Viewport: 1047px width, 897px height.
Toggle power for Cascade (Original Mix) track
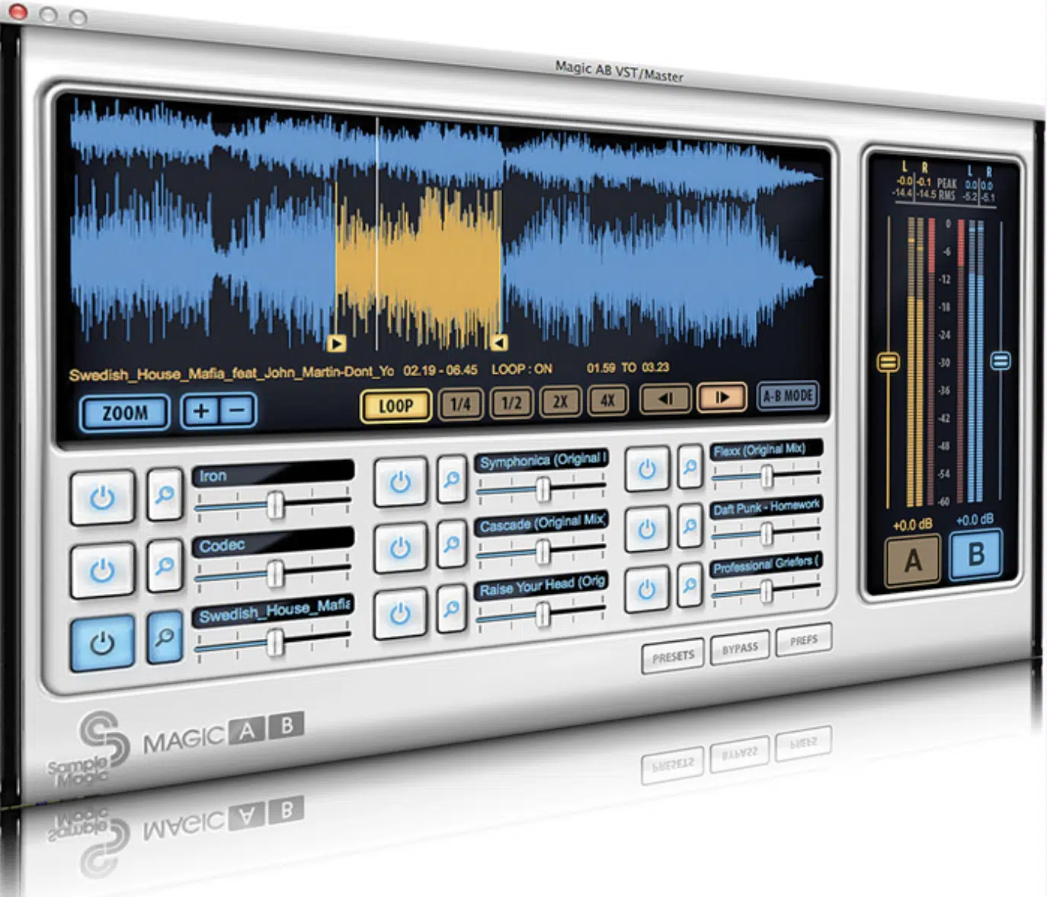400,547
